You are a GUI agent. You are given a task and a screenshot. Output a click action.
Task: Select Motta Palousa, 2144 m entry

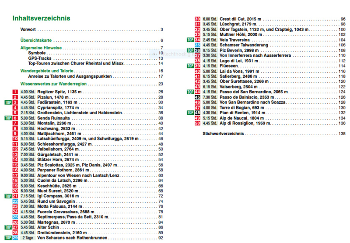tap(59, 206)
